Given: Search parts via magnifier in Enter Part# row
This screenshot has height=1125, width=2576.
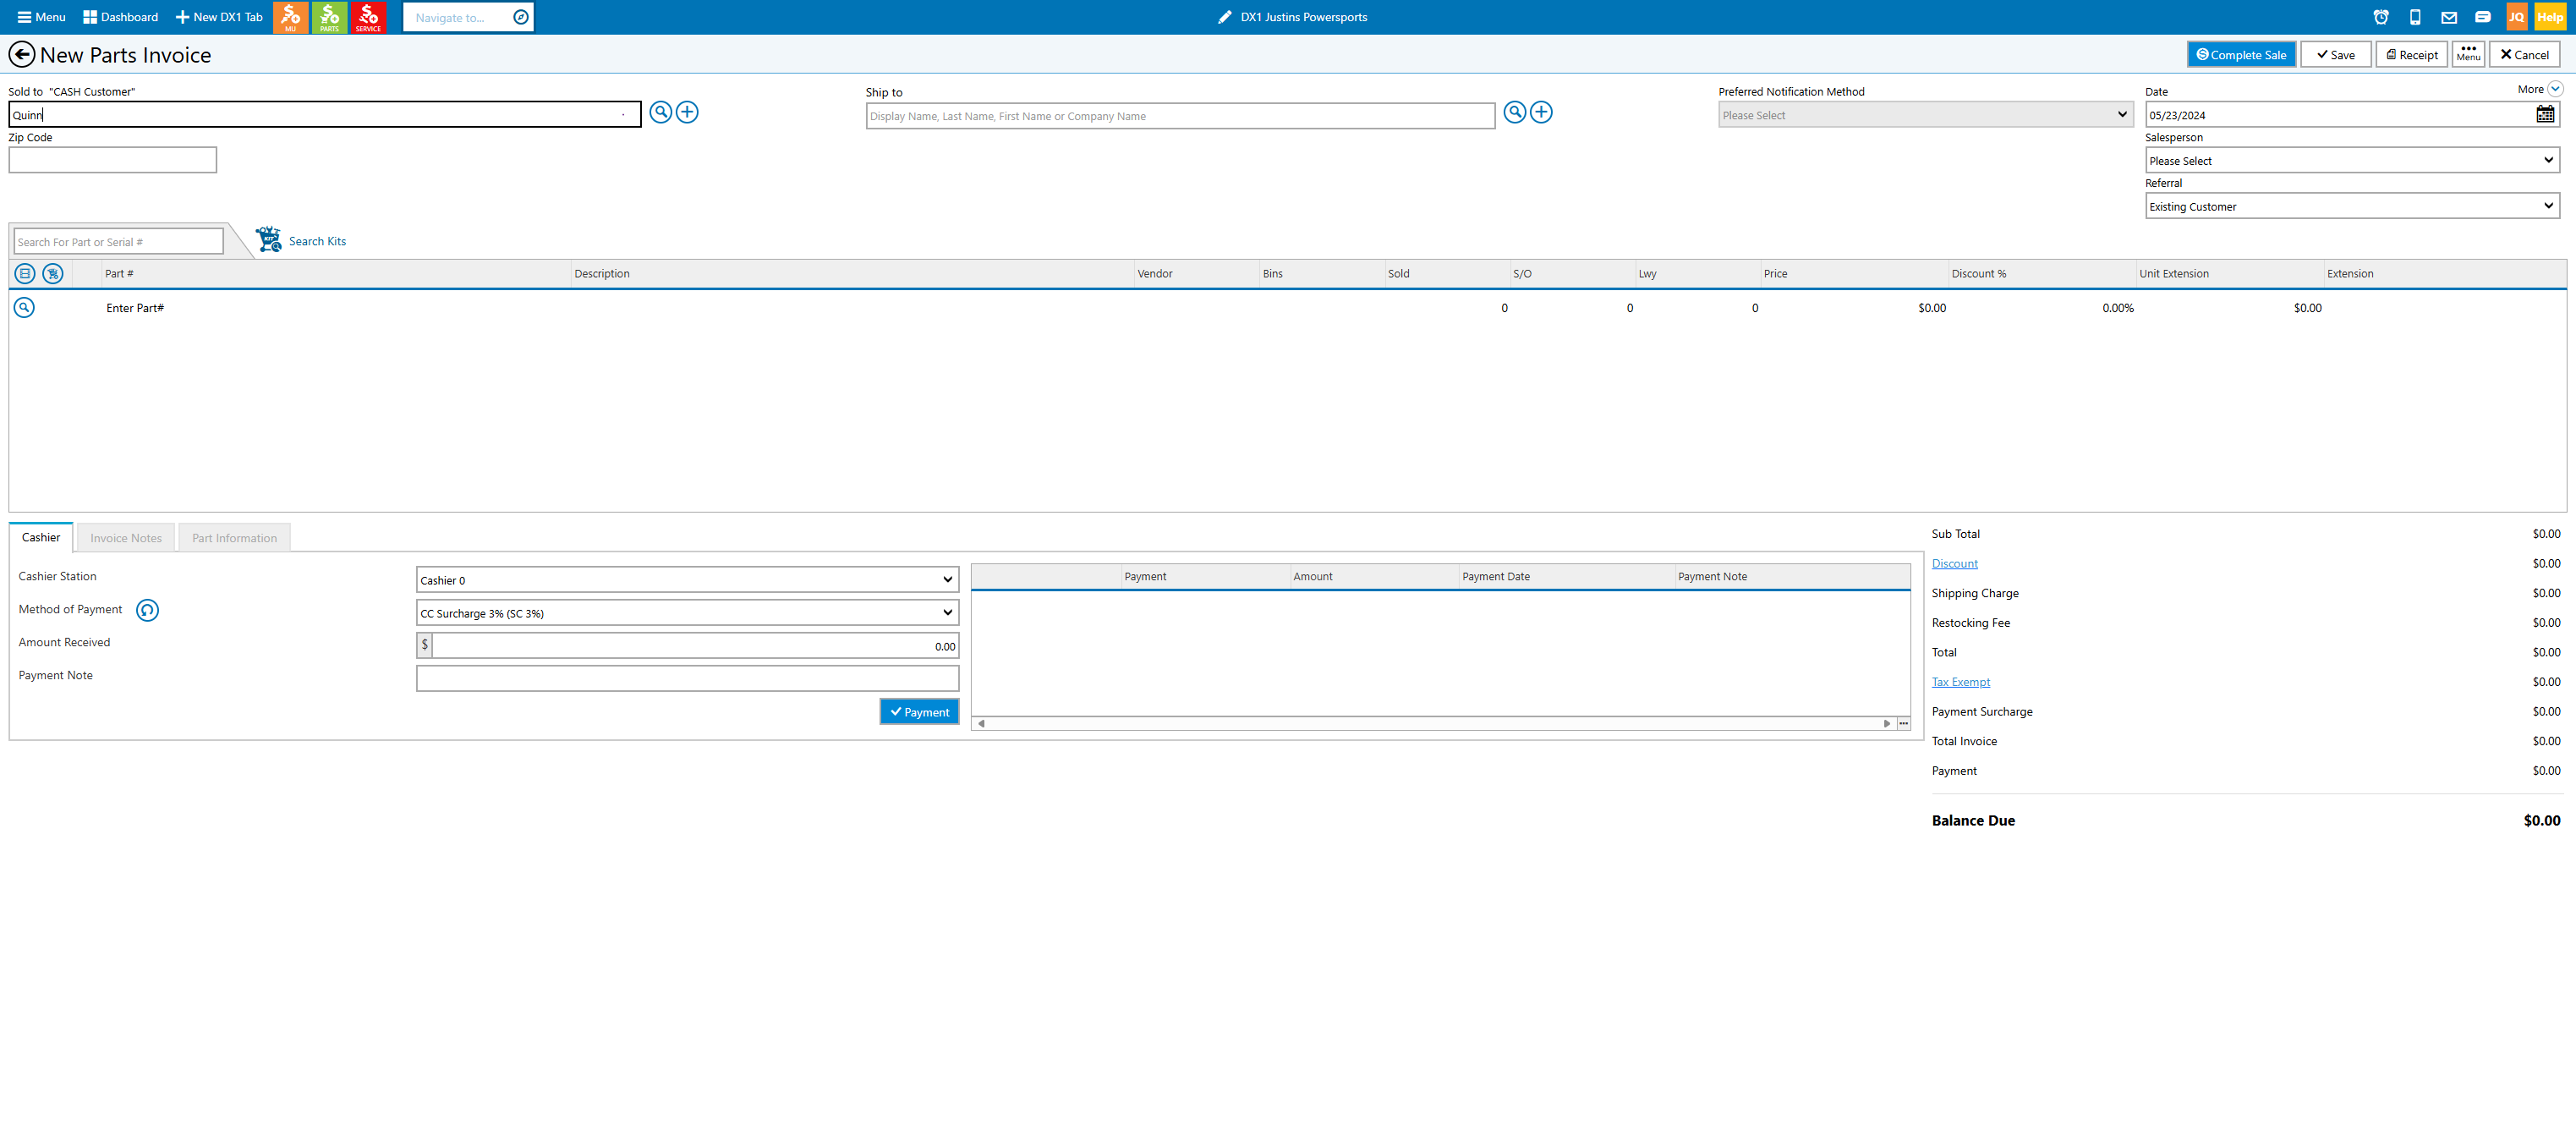Looking at the screenshot, I should pyautogui.click(x=24, y=308).
